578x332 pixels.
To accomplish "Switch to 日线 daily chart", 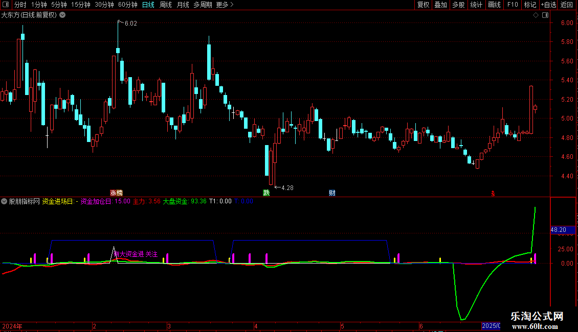I will [x=148, y=5].
